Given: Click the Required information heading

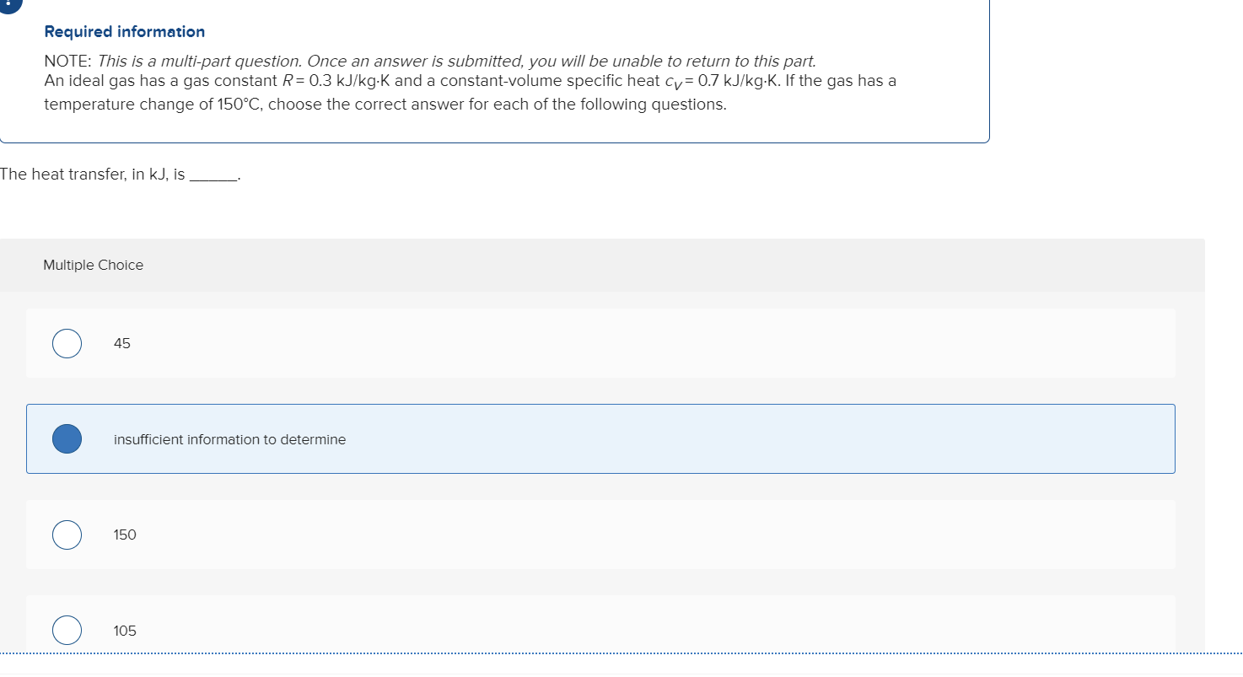Looking at the screenshot, I should tap(125, 31).
